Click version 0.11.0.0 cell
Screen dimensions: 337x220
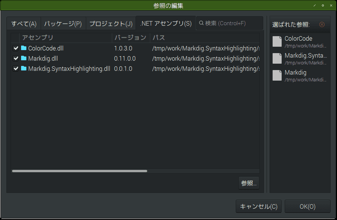point(125,58)
